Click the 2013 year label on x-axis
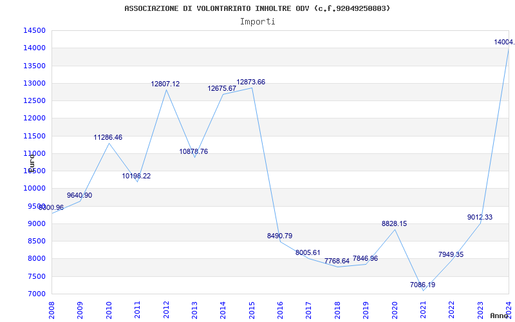The image size is (515, 322). 194,310
